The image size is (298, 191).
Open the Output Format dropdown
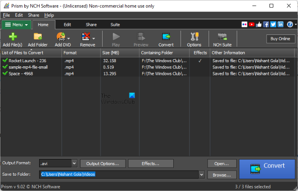(x=74, y=163)
